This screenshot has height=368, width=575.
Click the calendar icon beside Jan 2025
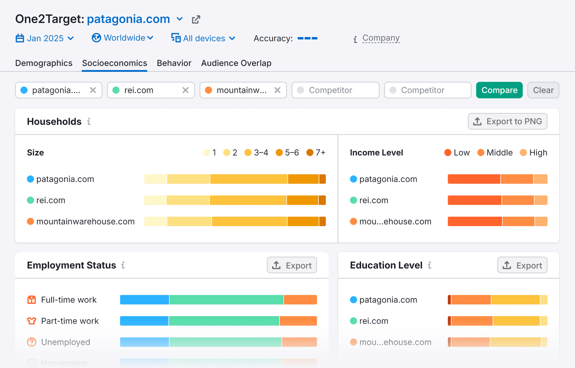(x=20, y=38)
